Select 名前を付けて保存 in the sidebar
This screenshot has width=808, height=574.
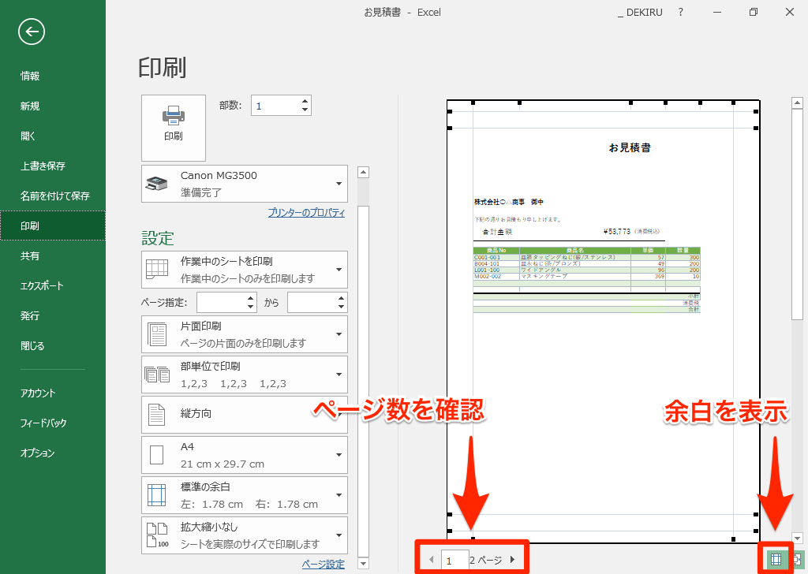tap(54, 196)
